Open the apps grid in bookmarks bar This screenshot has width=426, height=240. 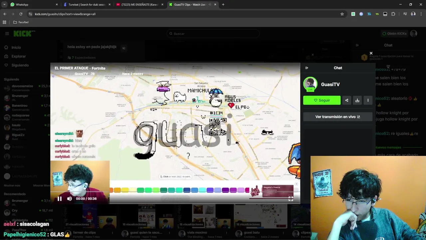(5, 22)
